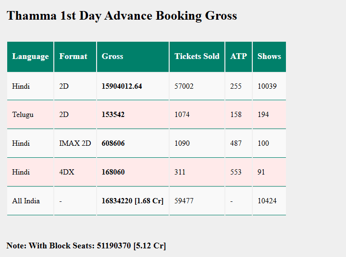Click the Block Seats note text
Viewport: 346px width, 257px height.
(86, 245)
